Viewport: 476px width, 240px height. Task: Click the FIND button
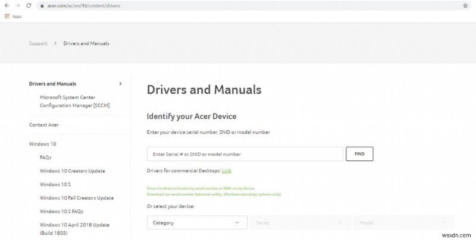click(359, 154)
